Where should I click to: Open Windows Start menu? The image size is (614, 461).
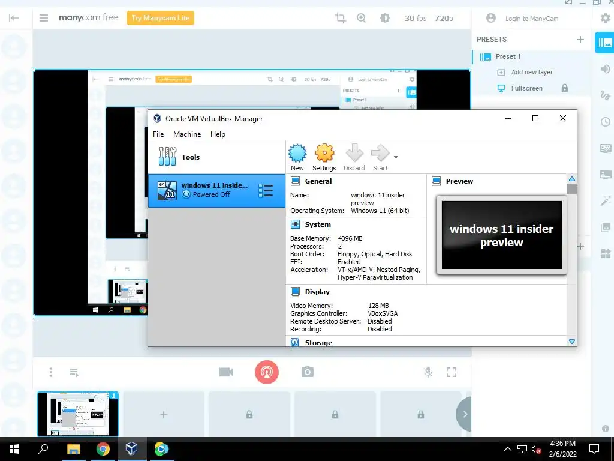coord(14,449)
